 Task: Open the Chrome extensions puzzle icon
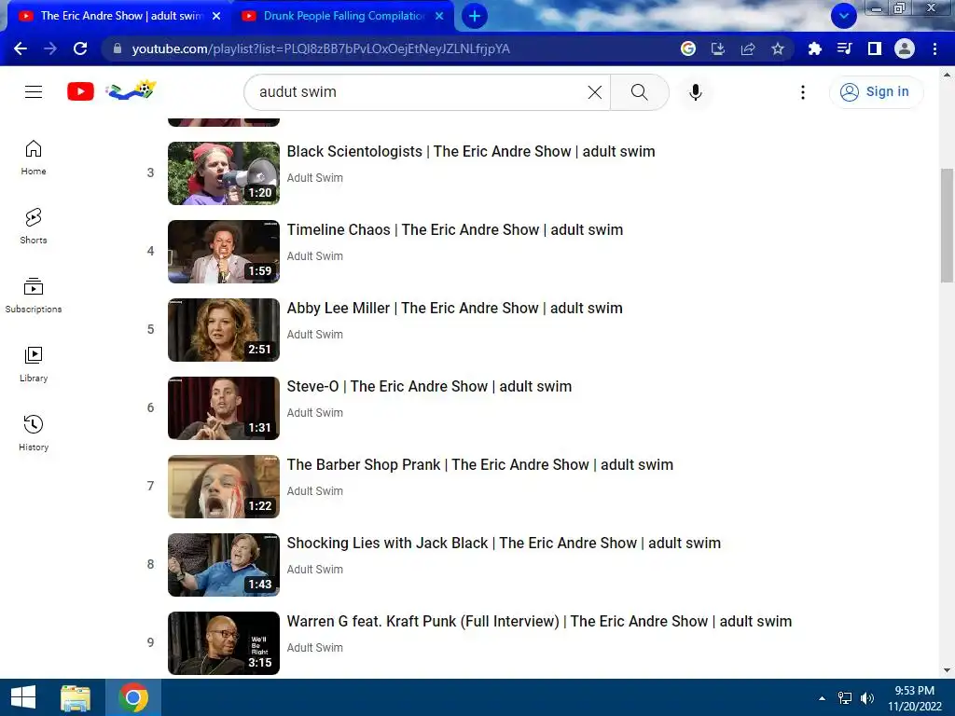814,48
